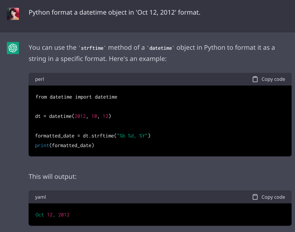The image size is (295, 232).
Task: Click the clipboard icon in the perl code block
Action: tap(255, 79)
